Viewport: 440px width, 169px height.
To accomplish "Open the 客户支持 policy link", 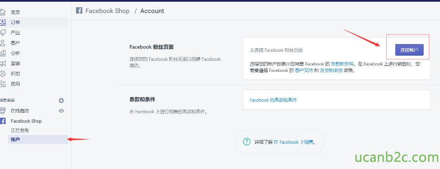I will pyautogui.click(x=304, y=71).
